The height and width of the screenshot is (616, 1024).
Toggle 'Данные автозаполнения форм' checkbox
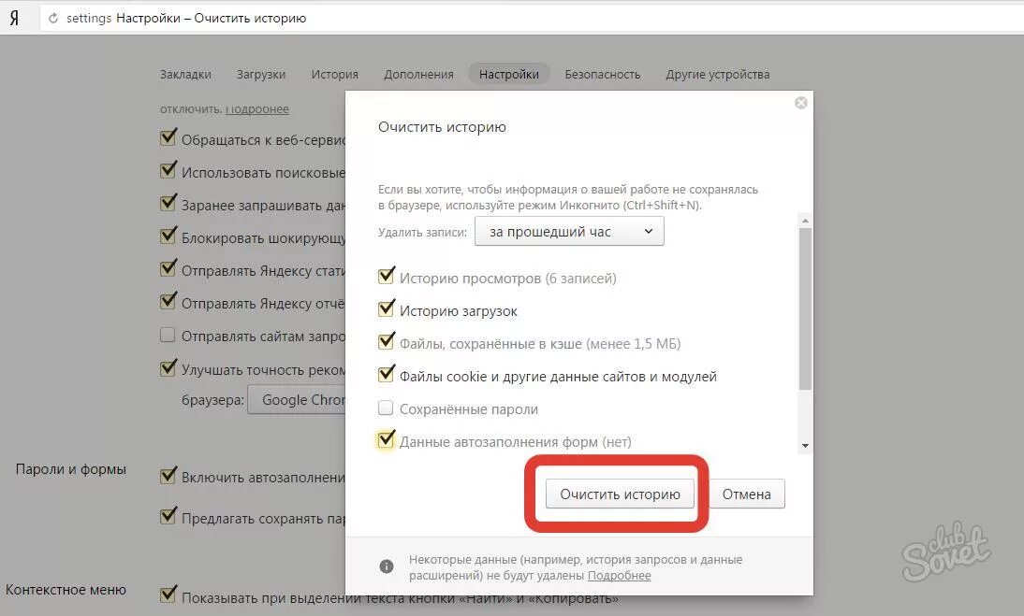386,439
